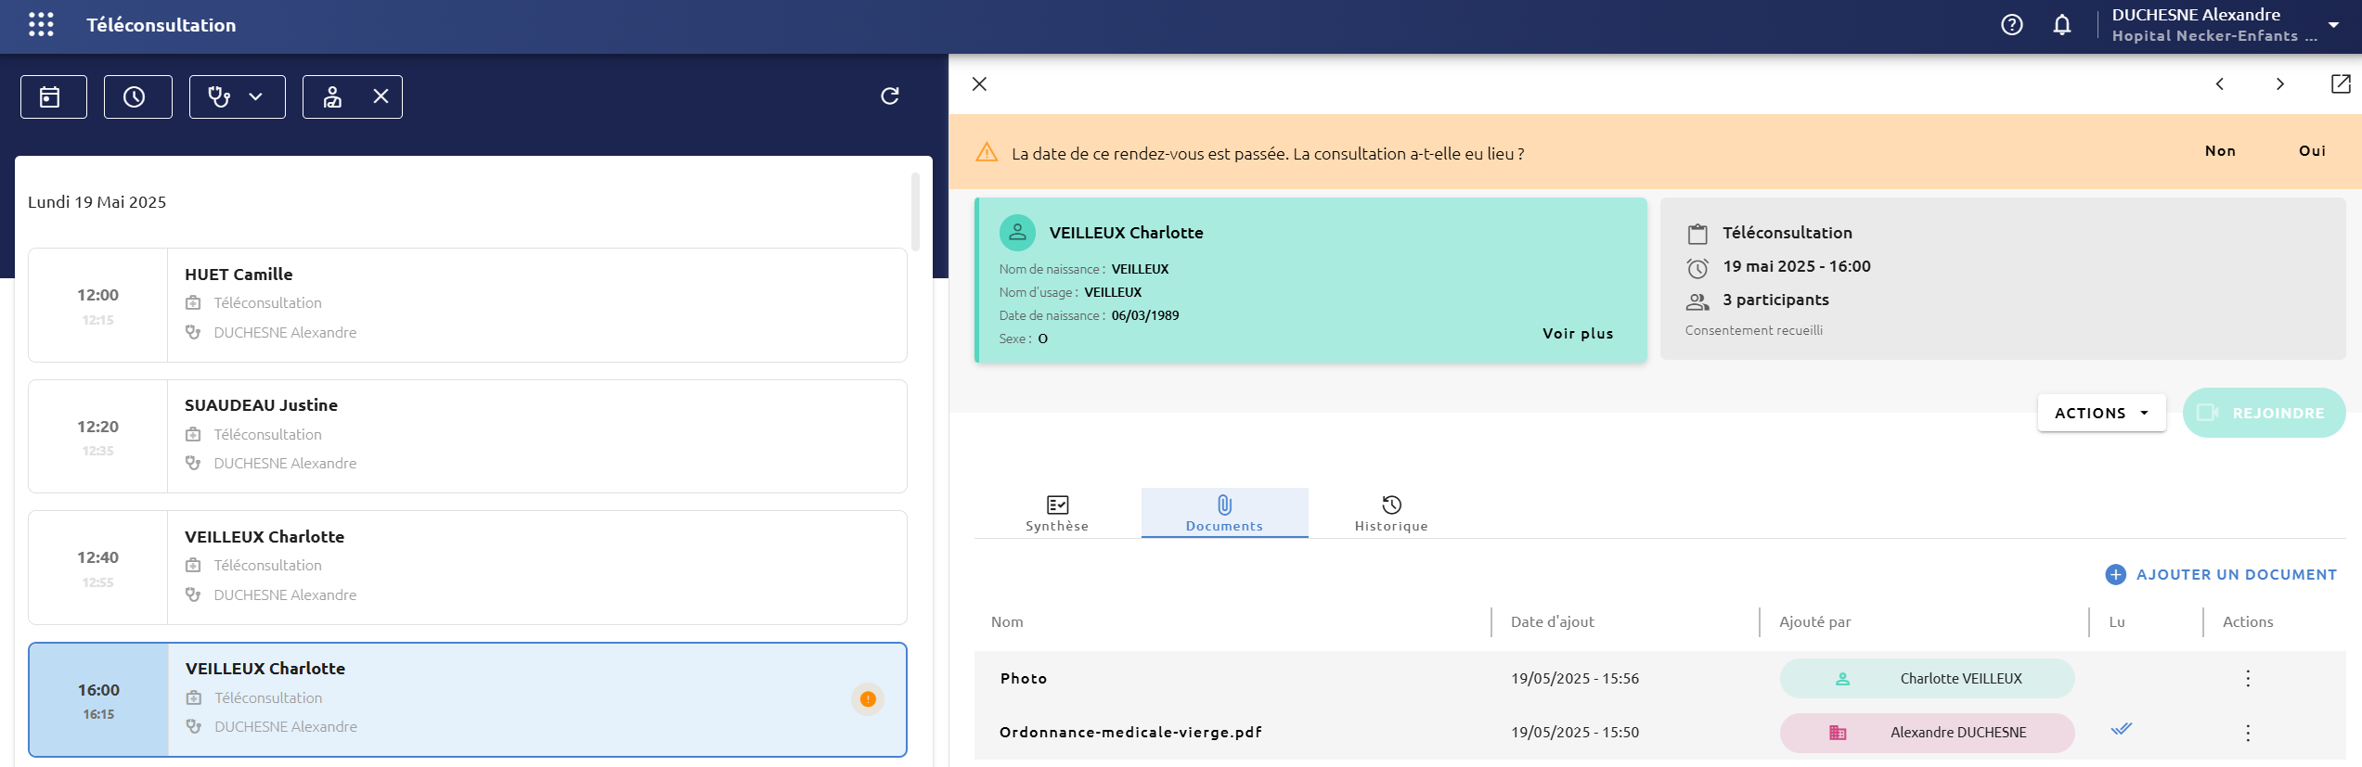Open the ACTIONS dropdown
Screen dimensions: 2362x767
pos(2101,413)
